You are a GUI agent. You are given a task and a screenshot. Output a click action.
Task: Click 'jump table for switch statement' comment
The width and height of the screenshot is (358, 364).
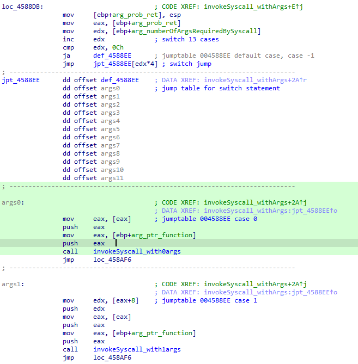pyautogui.click(x=221, y=88)
